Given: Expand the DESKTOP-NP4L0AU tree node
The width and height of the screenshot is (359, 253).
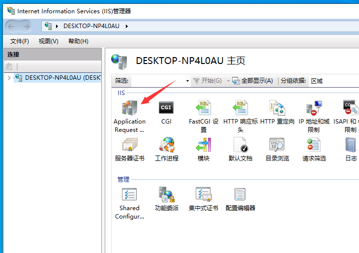Looking at the screenshot, I should 9,78.
